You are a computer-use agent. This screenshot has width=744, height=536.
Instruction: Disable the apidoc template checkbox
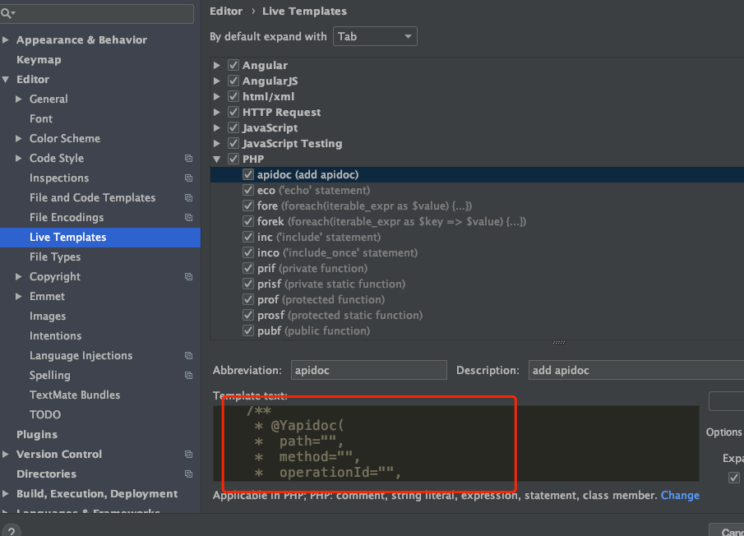click(x=247, y=174)
